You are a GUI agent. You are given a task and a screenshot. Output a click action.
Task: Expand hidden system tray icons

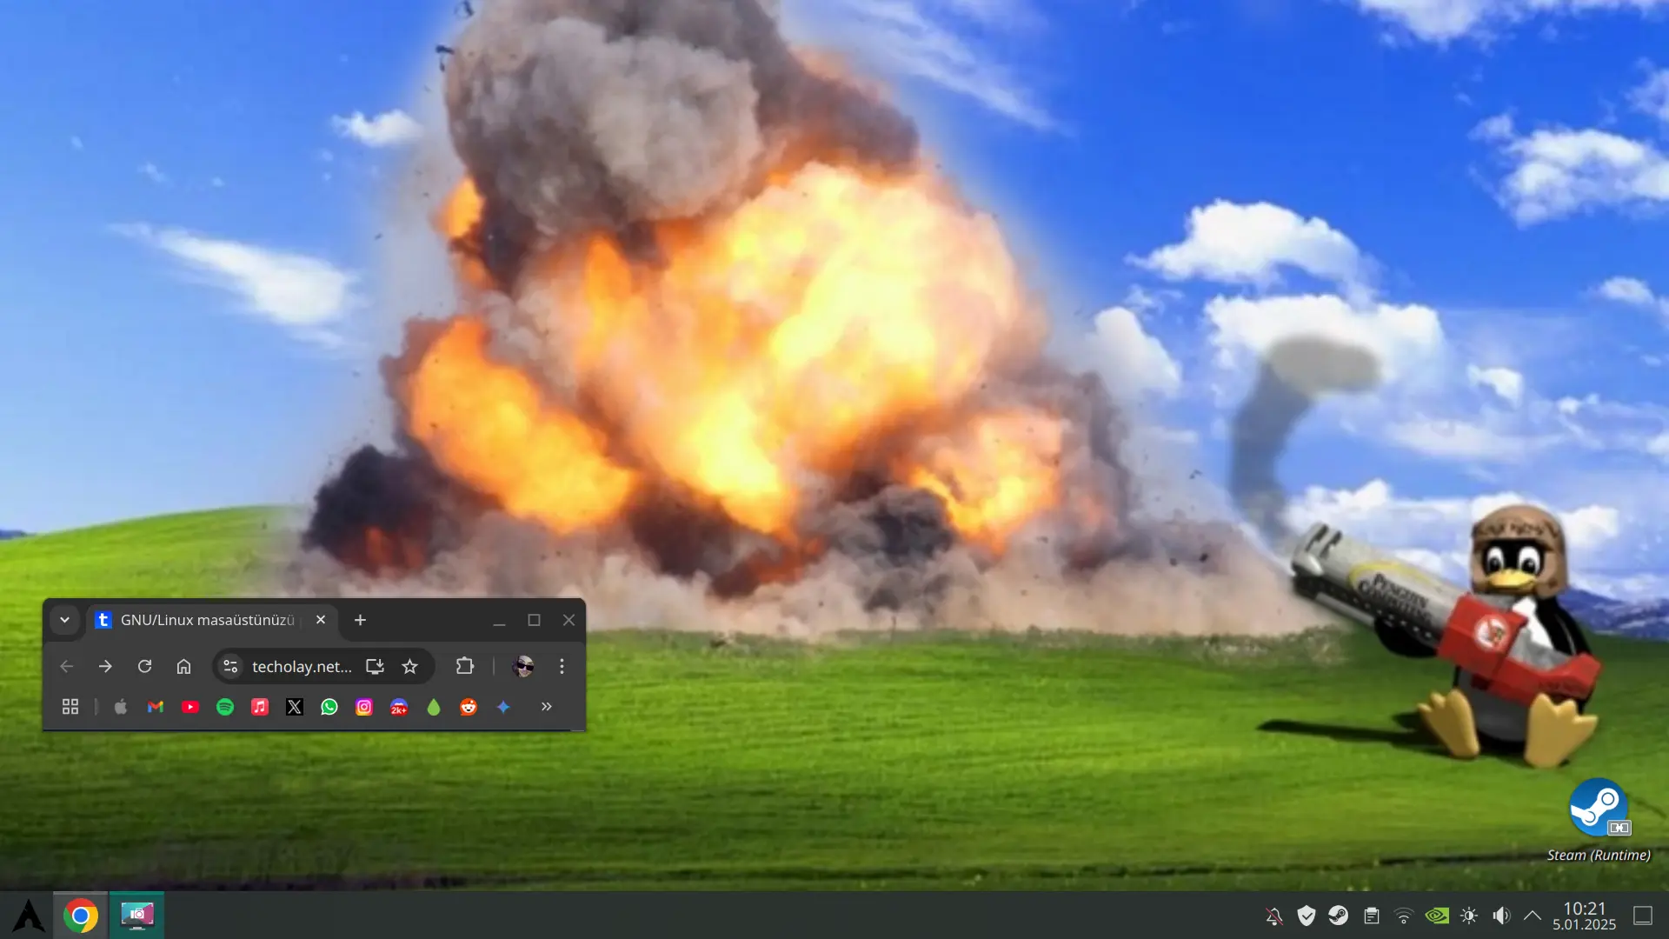(x=1533, y=916)
